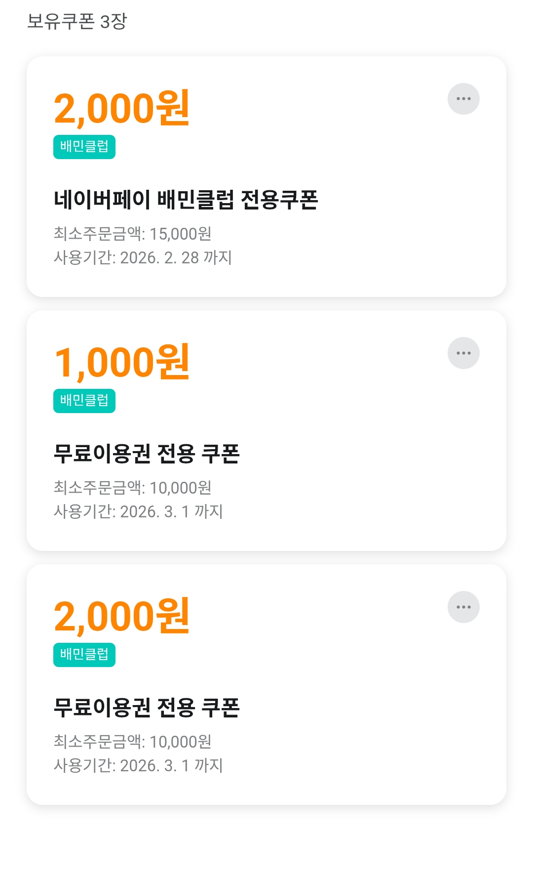Screen dimensions: 533x880
Task: Click 사용기간 2026. 3. 1 on third coupon
Action: point(138,765)
